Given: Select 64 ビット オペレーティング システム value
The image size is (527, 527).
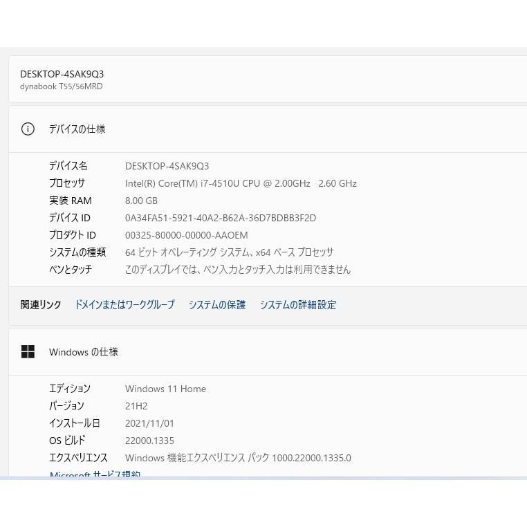Looking at the screenshot, I should click(x=229, y=252).
